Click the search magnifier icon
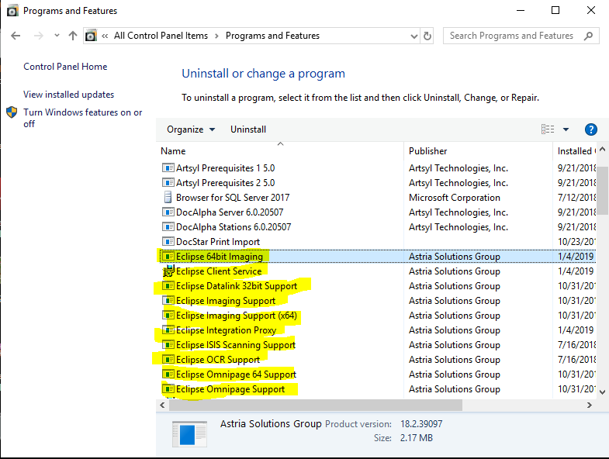Viewport: 609px width, 459px height. pos(588,36)
